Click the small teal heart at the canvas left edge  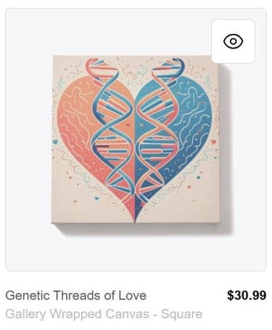click(55, 141)
